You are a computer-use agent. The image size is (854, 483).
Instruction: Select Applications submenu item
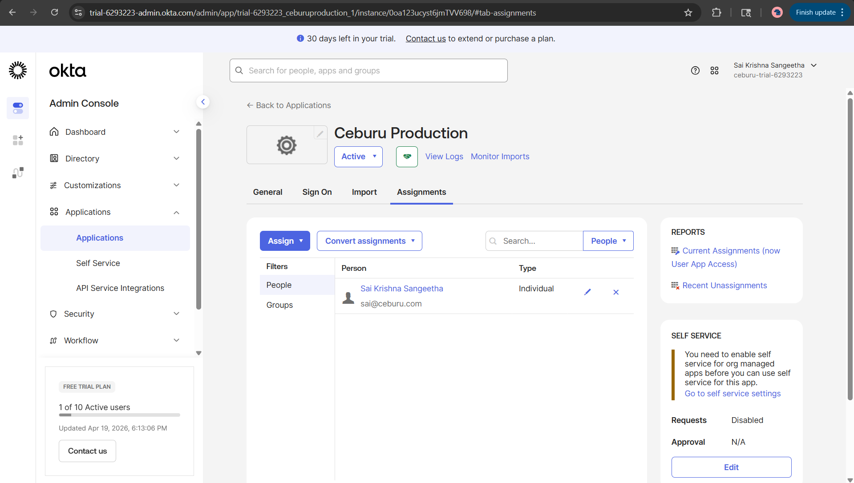(115, 238)
